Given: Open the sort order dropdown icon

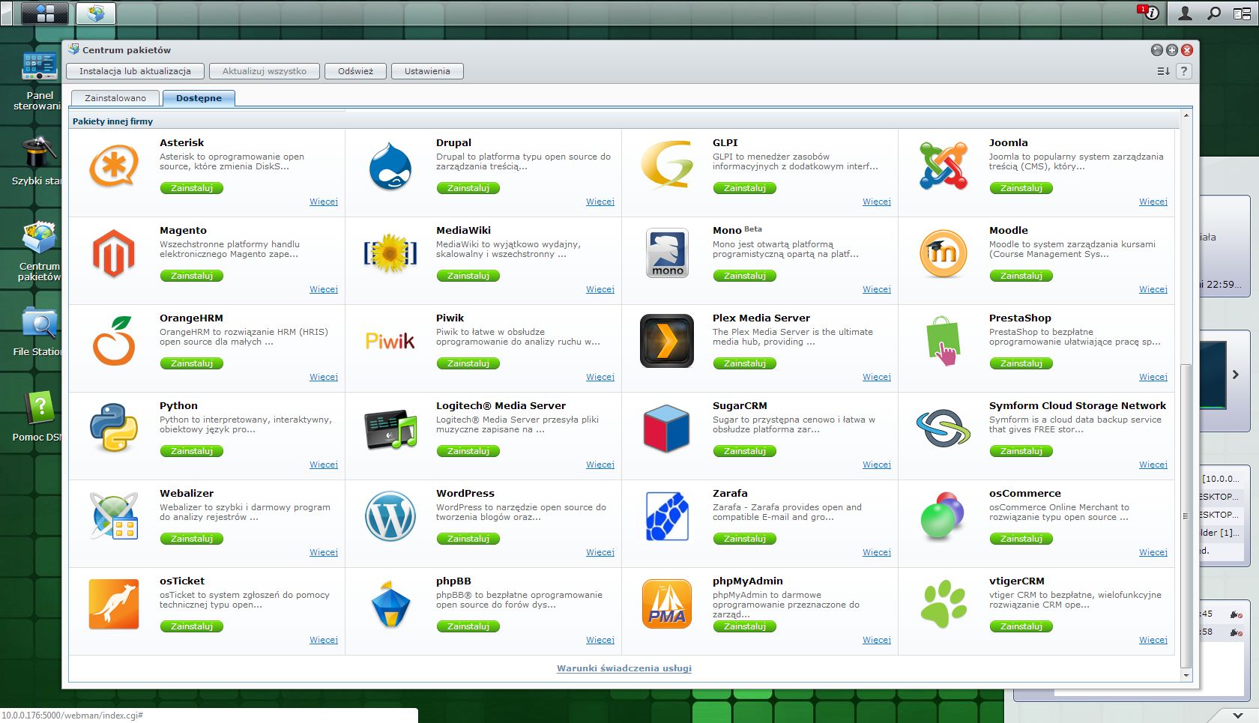Looking at the screenshot, I should 1163,71.
